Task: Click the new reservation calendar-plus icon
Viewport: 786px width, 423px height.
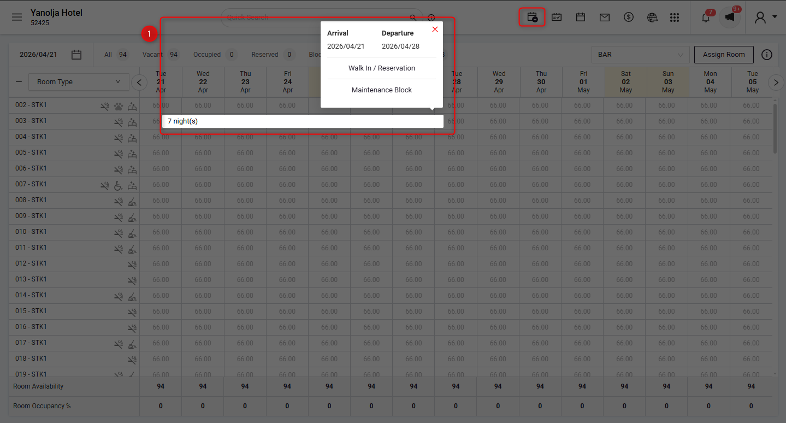Action: (x=532, y=17)
